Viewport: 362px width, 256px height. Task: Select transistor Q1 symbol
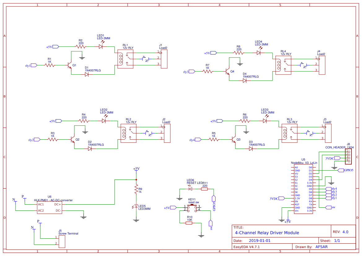coord(70,65)
